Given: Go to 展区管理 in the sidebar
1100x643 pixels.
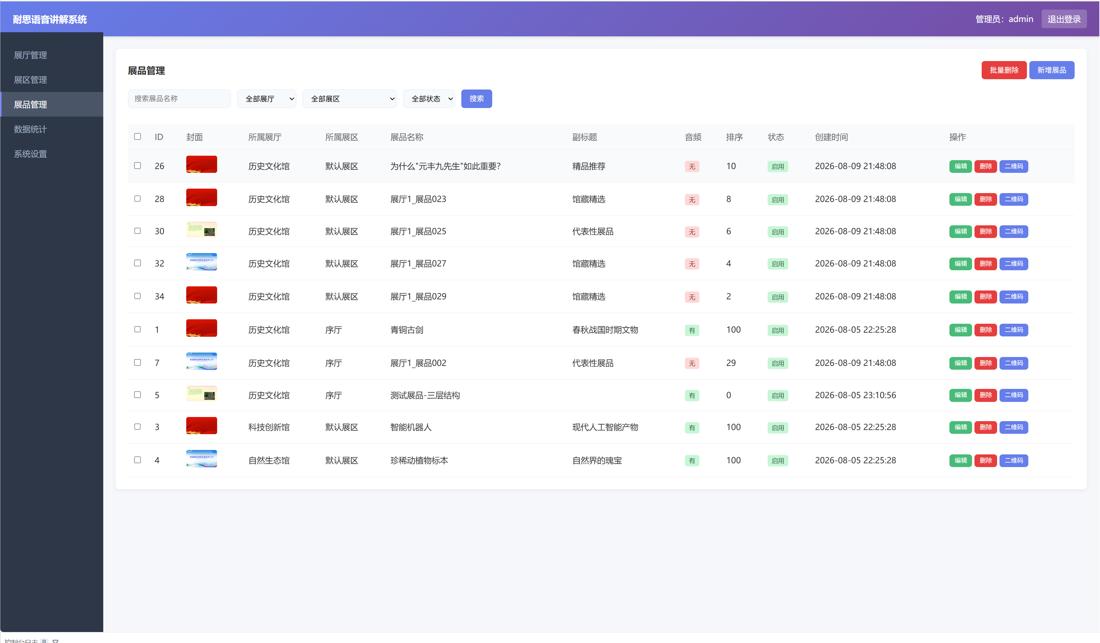Looking at the screenshot, I should pos(51,80).
